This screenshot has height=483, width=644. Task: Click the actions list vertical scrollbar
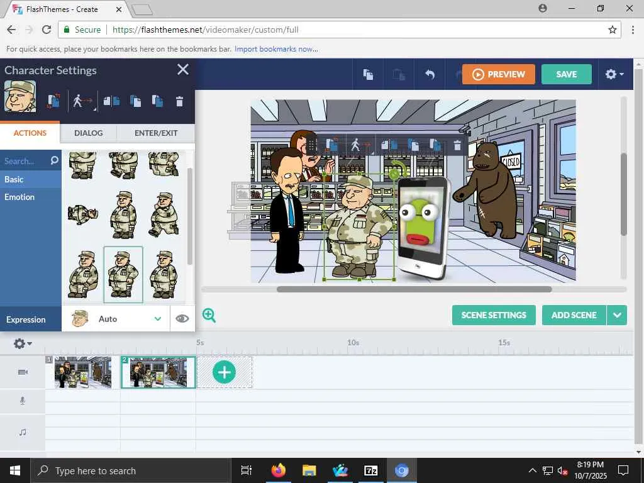coord(189,216)
